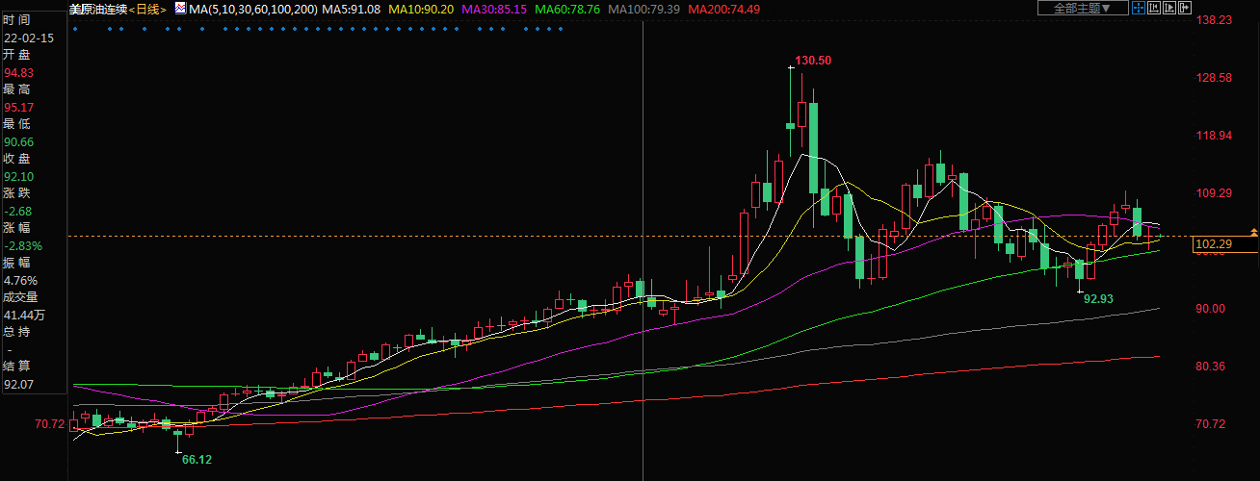Click the 美原油连续 contract name
Screen dimensions: 1260x481
click(98, 9)
